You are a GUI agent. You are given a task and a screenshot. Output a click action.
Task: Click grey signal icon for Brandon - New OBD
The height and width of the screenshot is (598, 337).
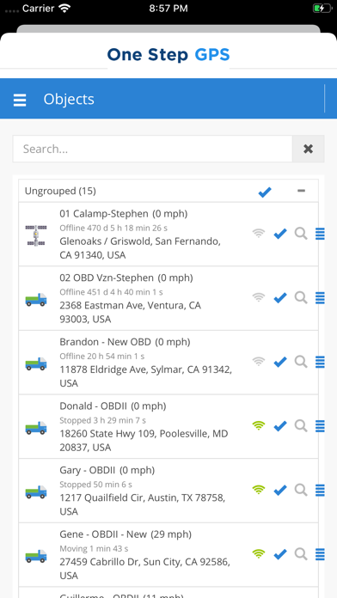click(x=259, y=361)
